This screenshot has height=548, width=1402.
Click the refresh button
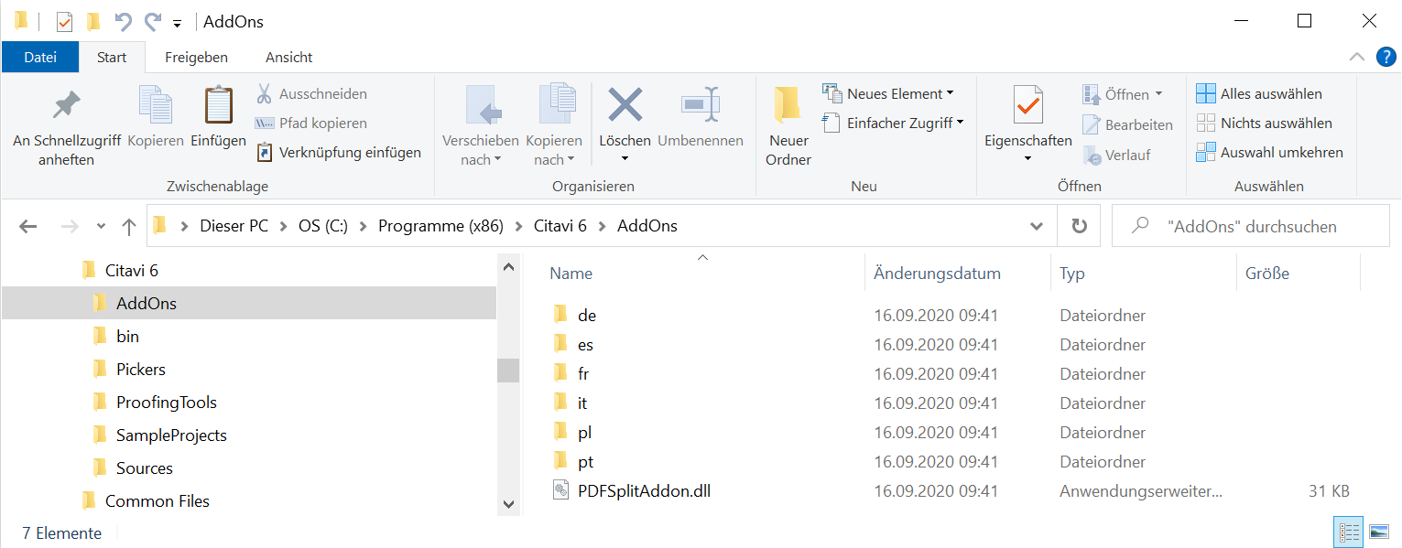tap(1080, 226)
